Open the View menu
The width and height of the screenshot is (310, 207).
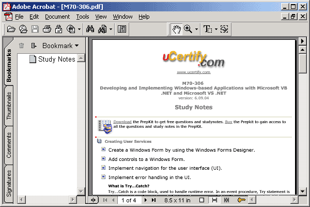click(101, 17)
